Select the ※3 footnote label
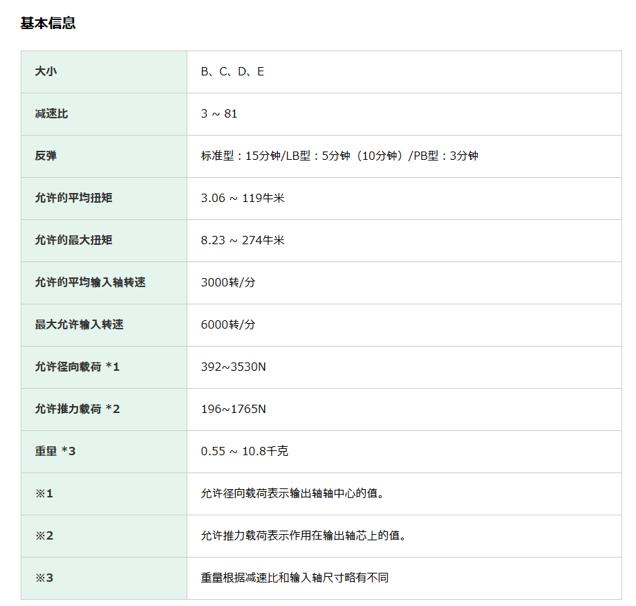 (x=44, y=578)
